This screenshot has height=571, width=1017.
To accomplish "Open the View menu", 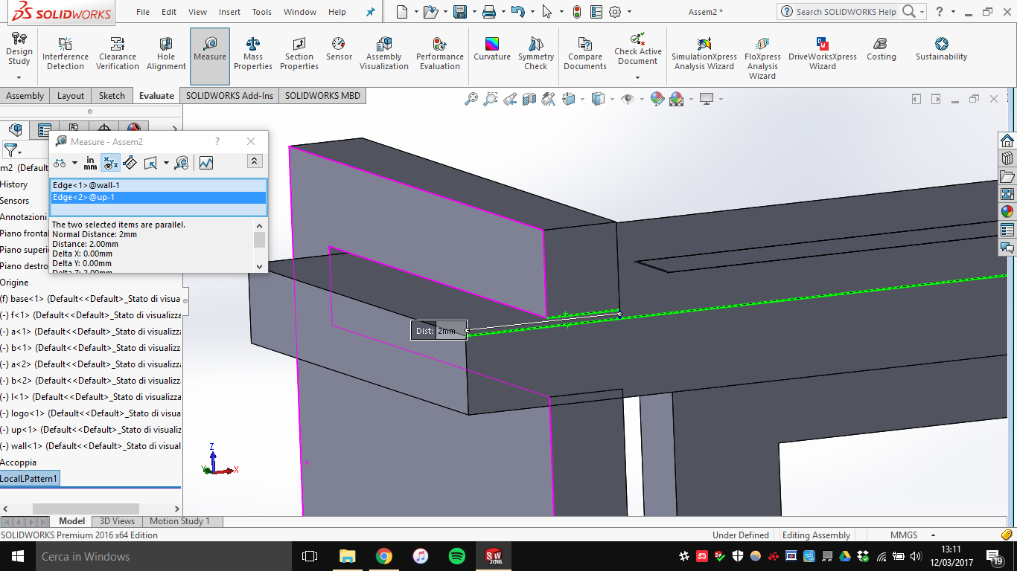I will tap(198, 12).
